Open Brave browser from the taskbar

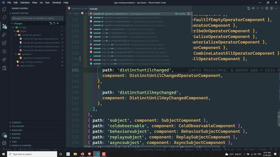(x=89, y=154)
